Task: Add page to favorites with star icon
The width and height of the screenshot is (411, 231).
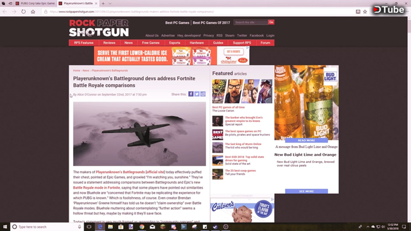Action: coord(365,12)
